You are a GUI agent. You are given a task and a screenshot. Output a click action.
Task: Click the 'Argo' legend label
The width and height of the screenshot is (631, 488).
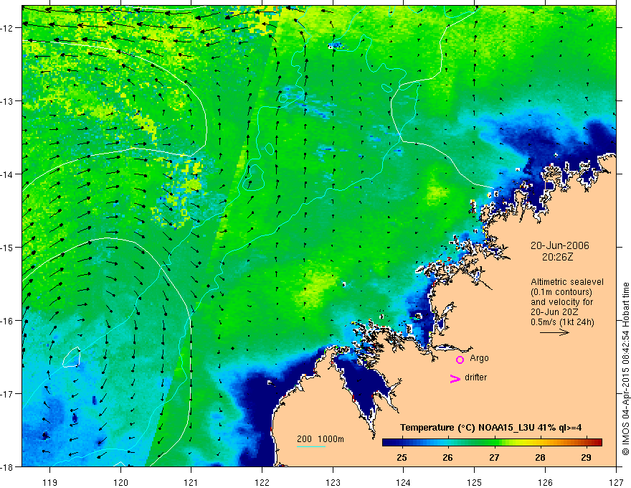point(479,358)
